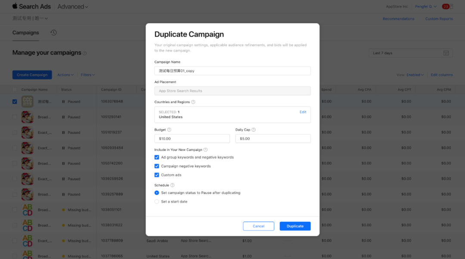The image size is (465, 259).
Task: Open the Filters dropdown
Action: (x=88, y=75)
